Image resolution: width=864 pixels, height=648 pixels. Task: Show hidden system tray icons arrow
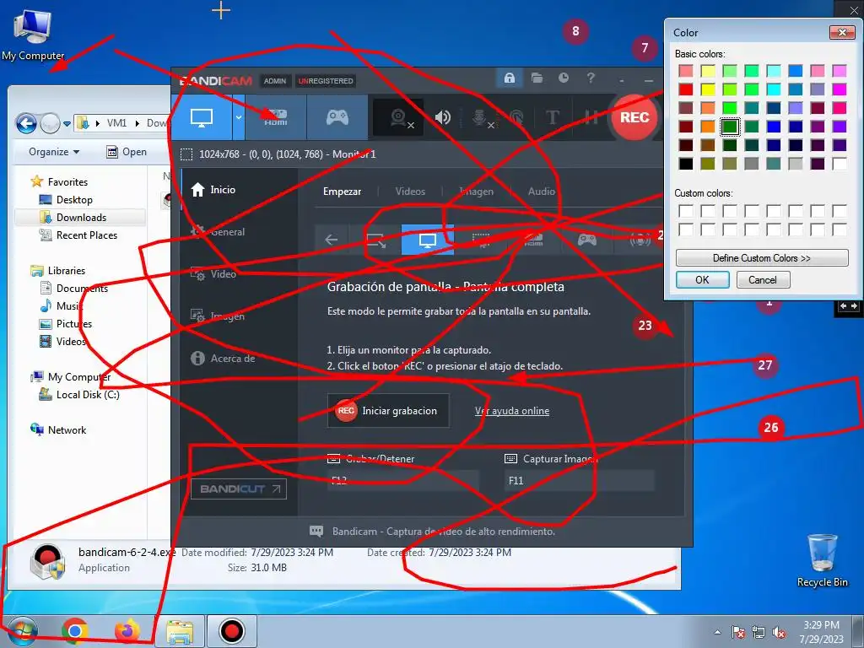click(717, 632)
